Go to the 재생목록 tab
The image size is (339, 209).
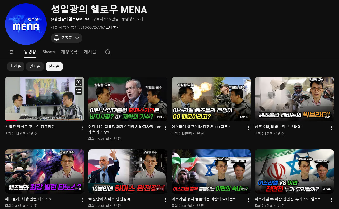(x=69, y=52)
